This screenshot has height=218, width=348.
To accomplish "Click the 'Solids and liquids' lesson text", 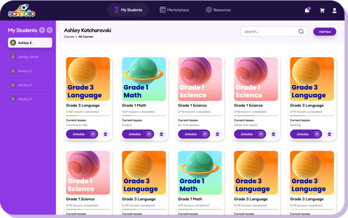I will coord(246,125).
